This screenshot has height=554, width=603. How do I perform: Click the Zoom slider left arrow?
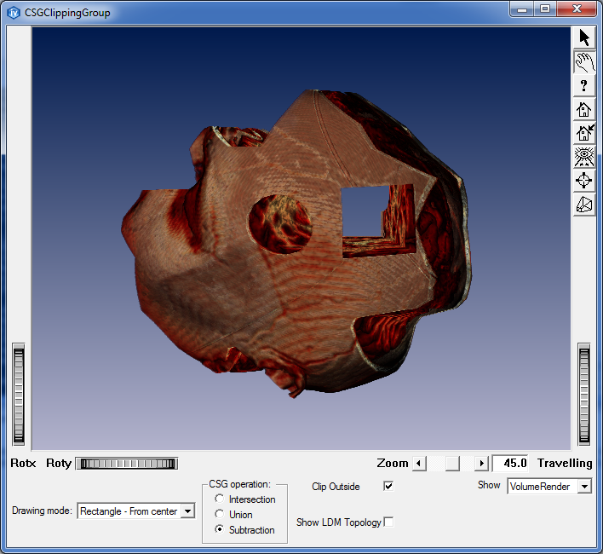(418, 464)
